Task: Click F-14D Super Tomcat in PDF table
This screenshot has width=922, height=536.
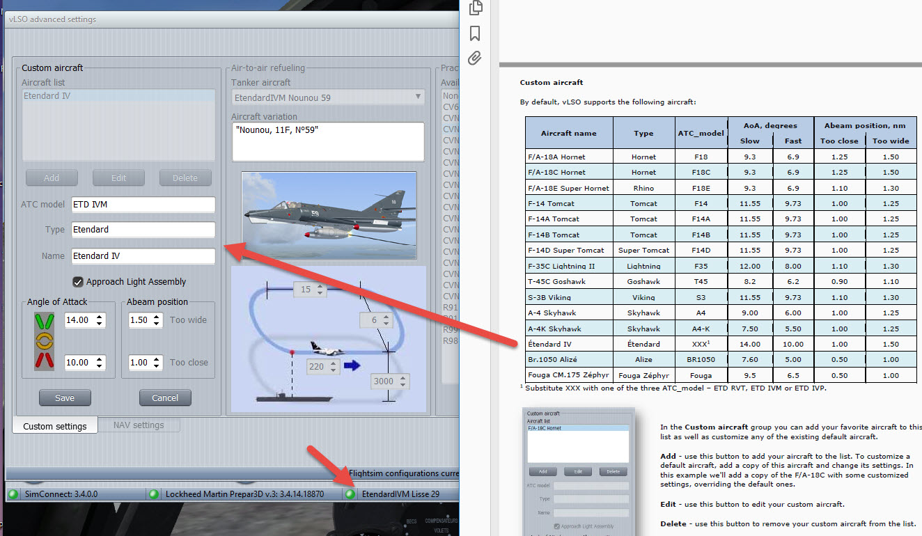Action: click(x=570, y=250)
